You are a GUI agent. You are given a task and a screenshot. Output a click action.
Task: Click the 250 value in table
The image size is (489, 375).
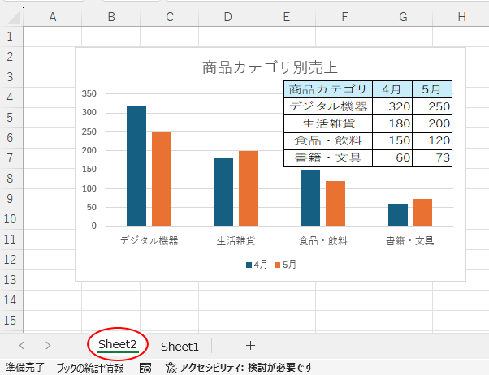coord(432,106)
